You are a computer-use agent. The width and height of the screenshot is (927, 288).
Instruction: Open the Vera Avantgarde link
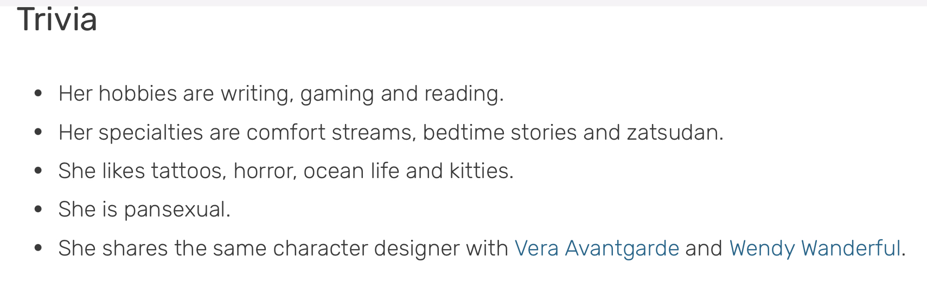pos(597,248)
